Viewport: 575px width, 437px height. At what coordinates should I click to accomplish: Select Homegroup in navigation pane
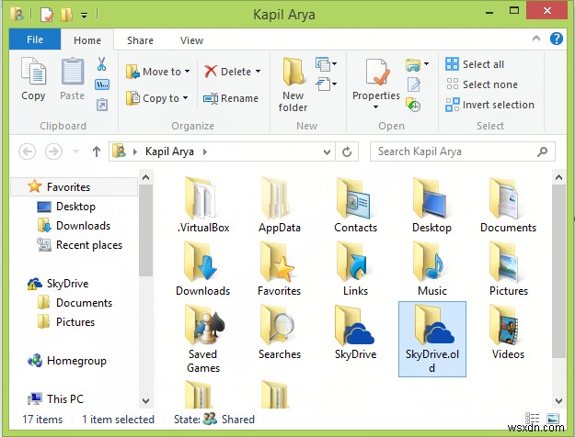tap(67, 361)
